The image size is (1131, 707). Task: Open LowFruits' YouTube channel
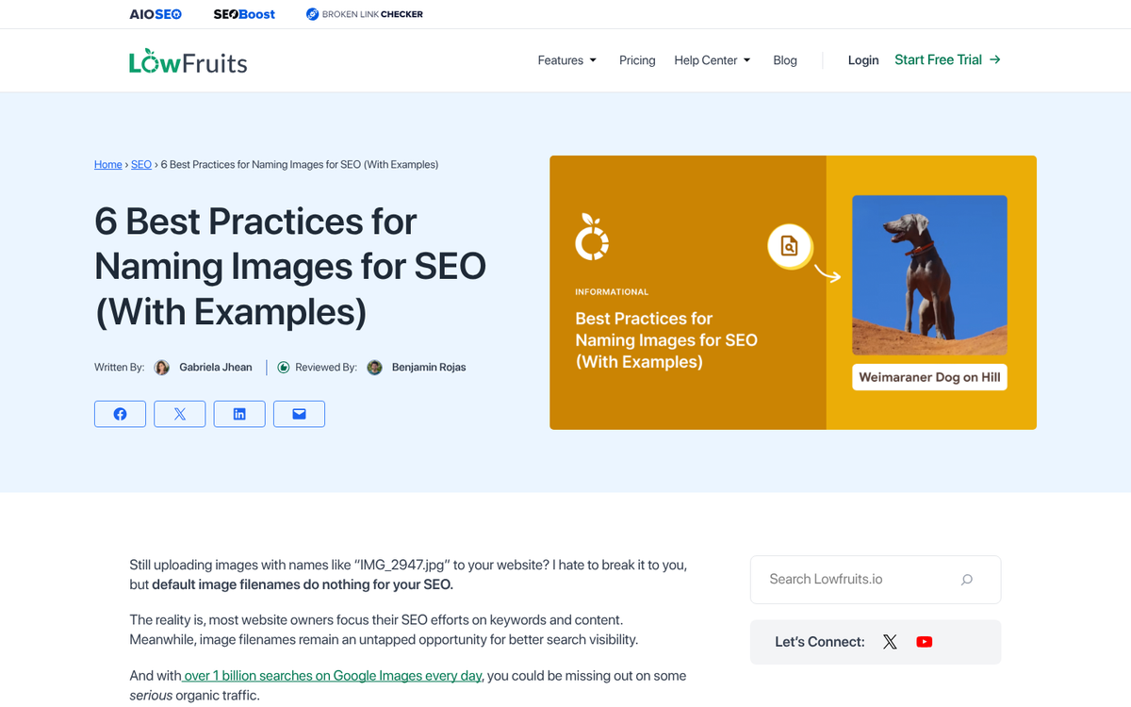[924, 641]
